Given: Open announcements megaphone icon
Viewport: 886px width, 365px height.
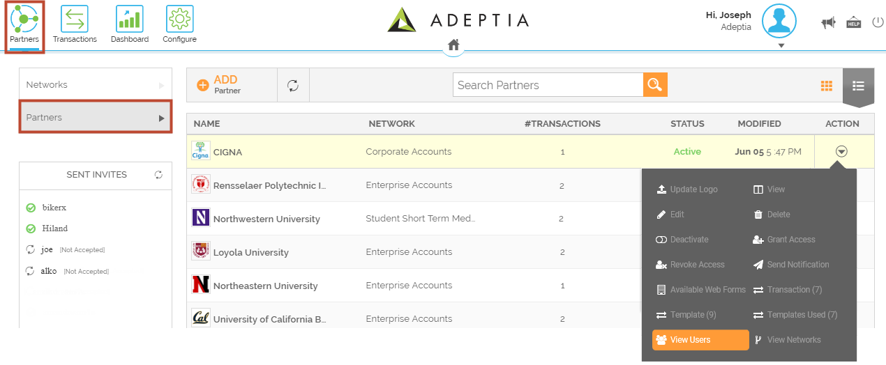Looking at the screenshot, I should (828, 23).
